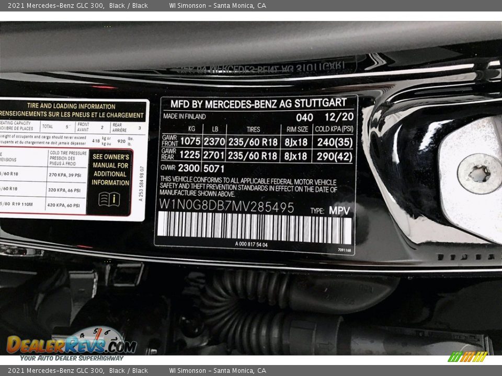The image size is (502, 376).
Task: Click the 'KG' column header
Action: pos(191,128)
